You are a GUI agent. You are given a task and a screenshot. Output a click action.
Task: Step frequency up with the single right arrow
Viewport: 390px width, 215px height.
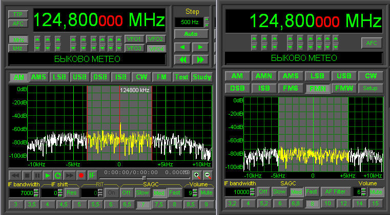tap(200, 47)
